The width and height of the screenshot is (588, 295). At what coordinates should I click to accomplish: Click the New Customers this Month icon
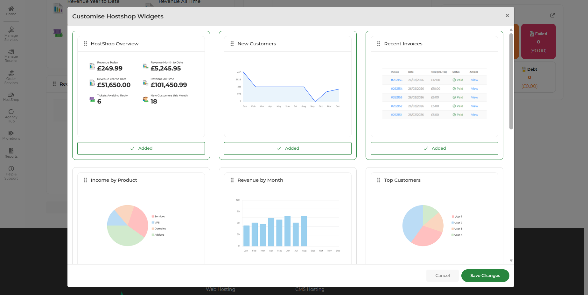[146, 99]
